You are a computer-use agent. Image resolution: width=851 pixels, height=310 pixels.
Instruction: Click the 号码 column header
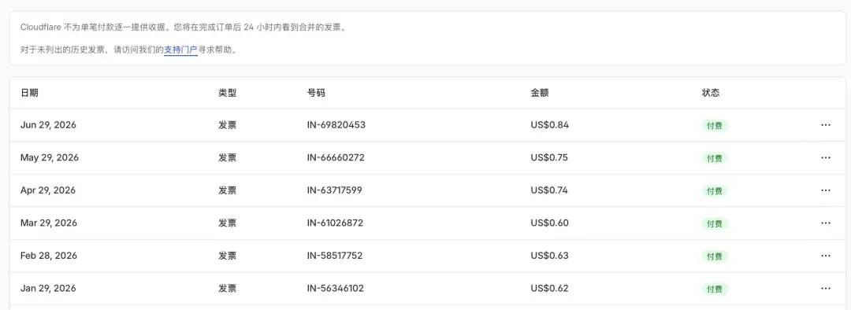(316, 93)
